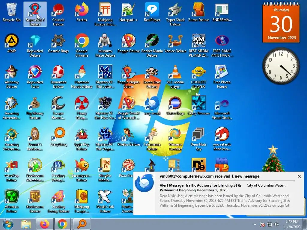Viewport: 307px width, 230px height.
Task: Select the RealPlayer shortcut
Action: [152, 12]
